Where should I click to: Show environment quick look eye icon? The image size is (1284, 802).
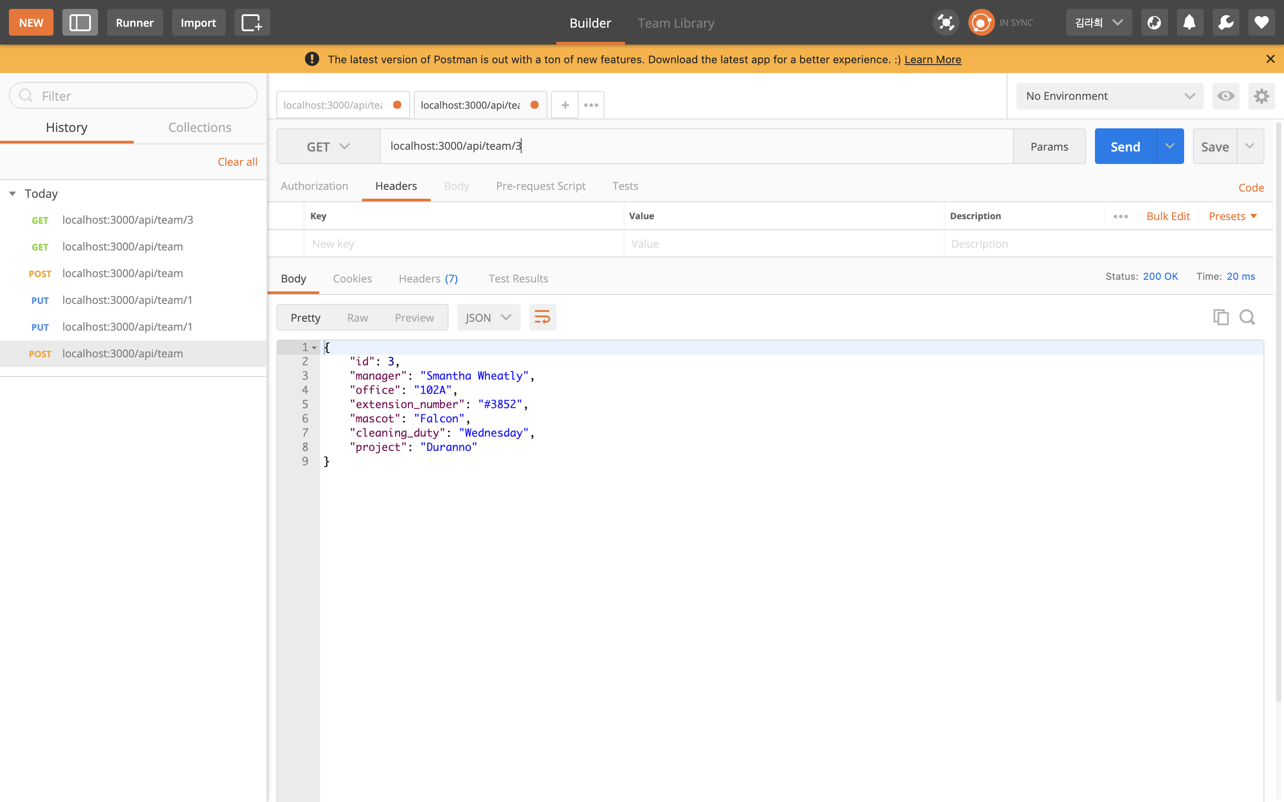1225,96
